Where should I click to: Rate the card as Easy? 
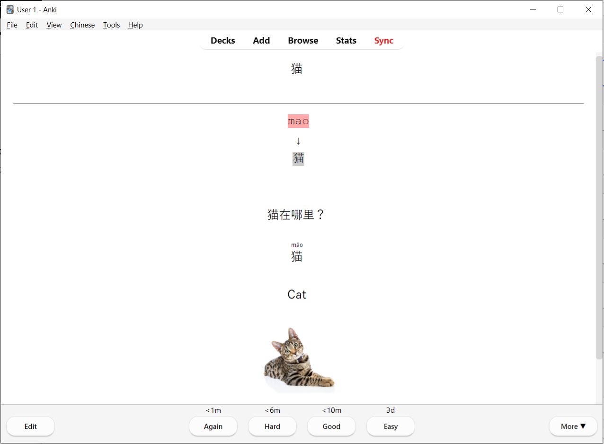point(391,426)
